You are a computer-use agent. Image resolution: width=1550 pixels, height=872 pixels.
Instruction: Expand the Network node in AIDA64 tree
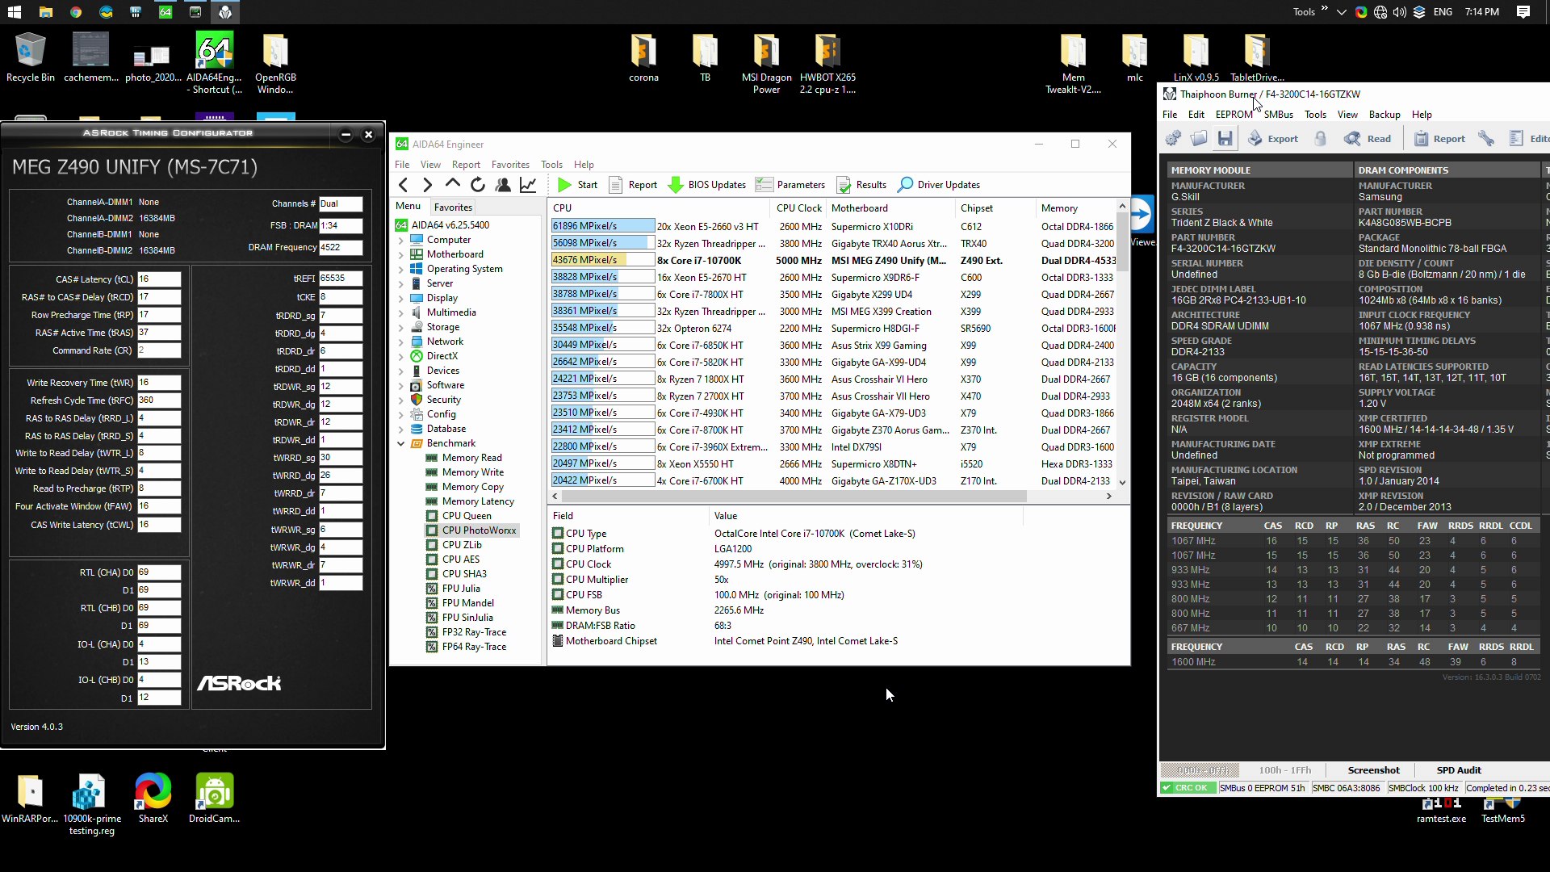[400, 342]
